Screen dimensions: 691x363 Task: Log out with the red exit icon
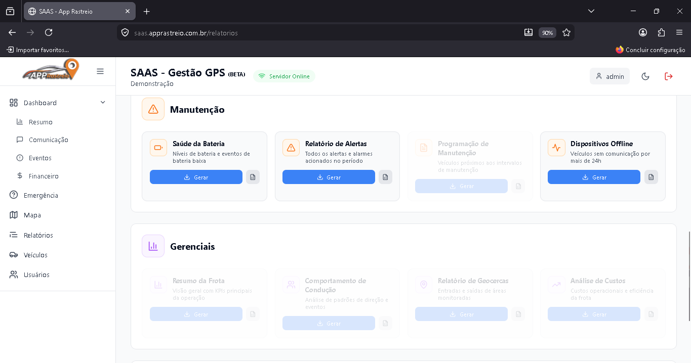click(x=668, y=76)
